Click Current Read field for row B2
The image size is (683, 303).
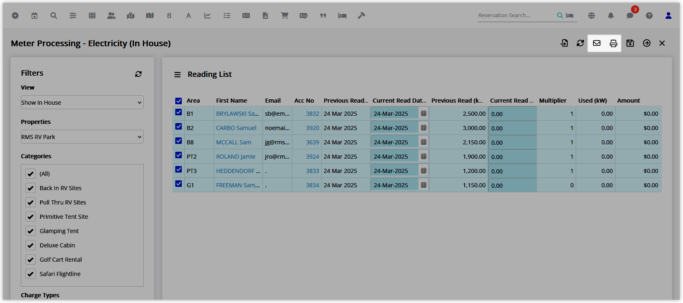[x=512, y=128]
